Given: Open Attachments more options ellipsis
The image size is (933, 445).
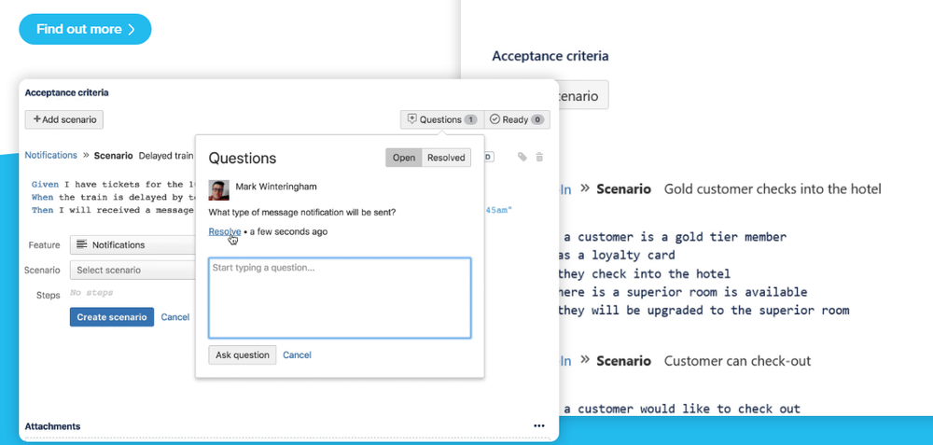Looking at the screenshot, I should [x=539, y=426].
